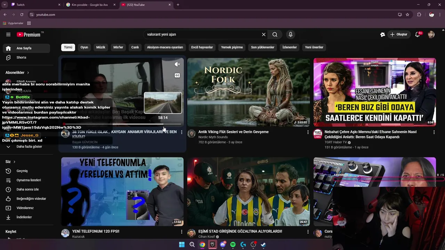Open a new browser tab
The width and height of the screenshot is (445, 250).
(x=178, y=5)
